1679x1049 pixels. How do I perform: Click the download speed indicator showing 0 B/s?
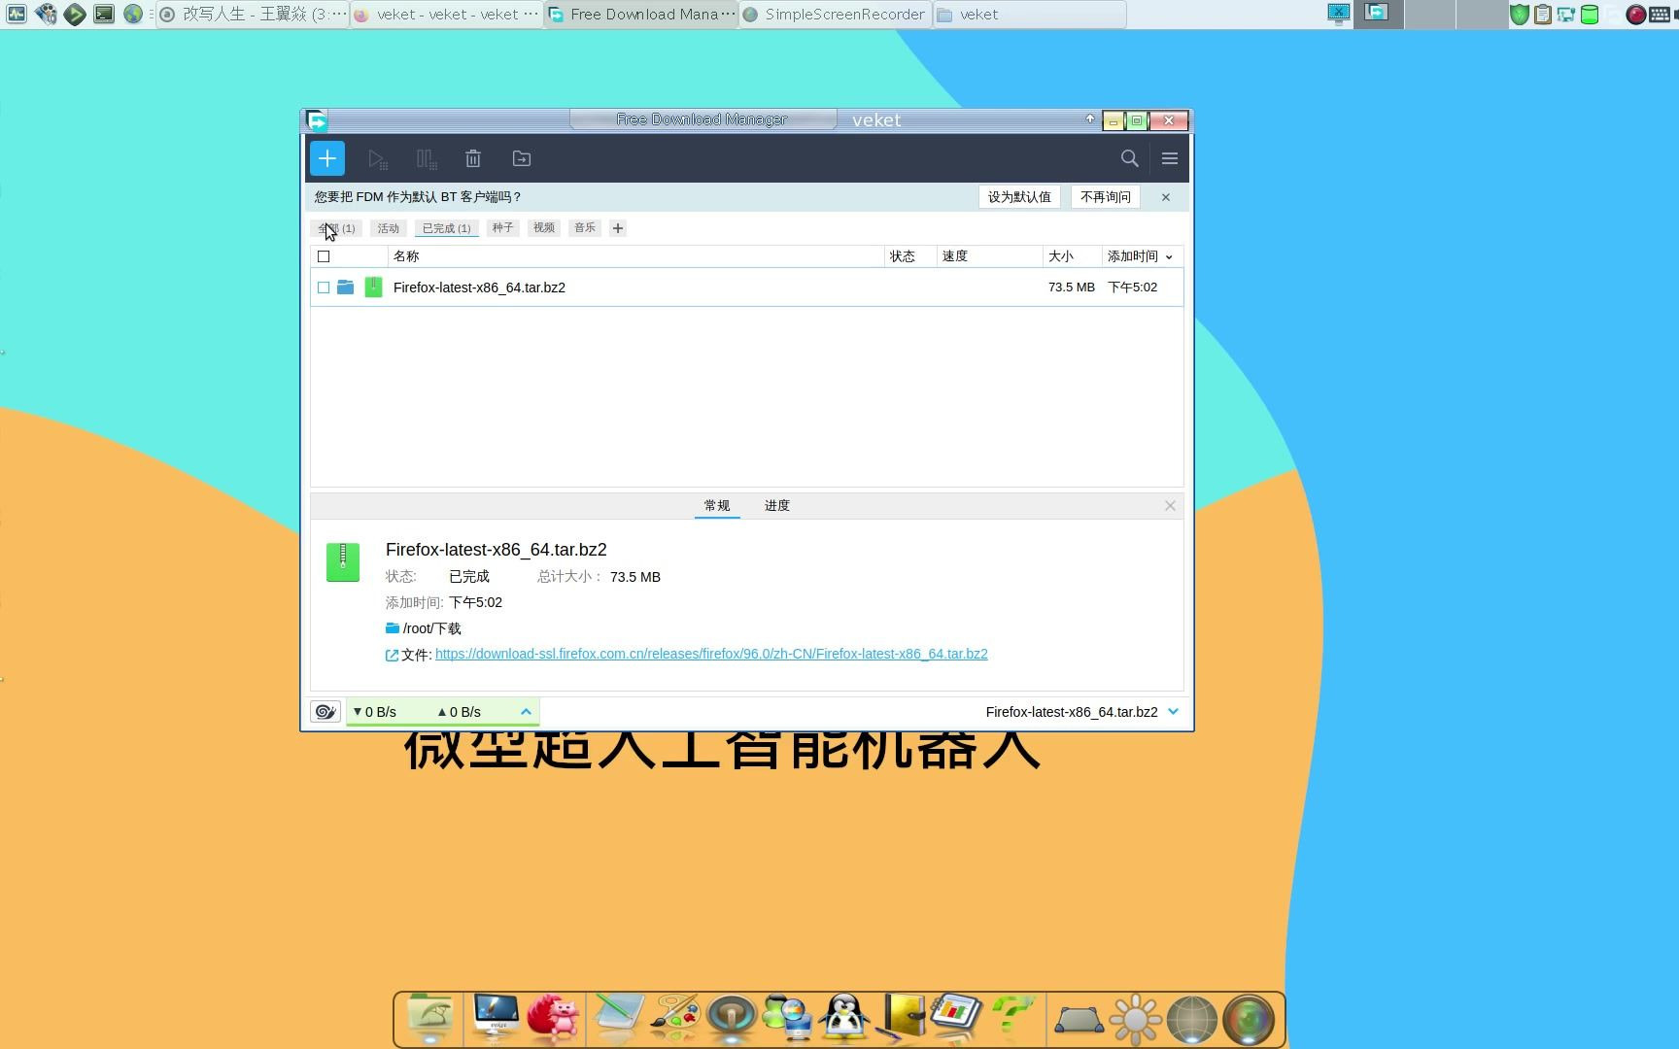pos(376,711)
